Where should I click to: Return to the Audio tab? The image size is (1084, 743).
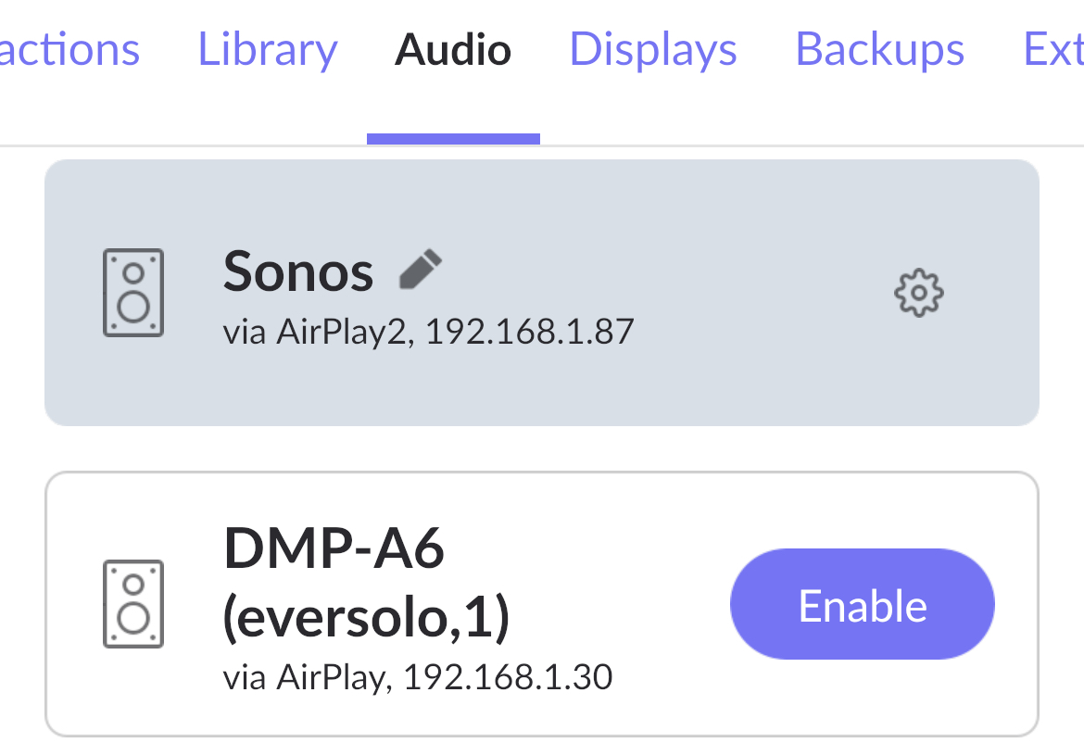point(452,49)
